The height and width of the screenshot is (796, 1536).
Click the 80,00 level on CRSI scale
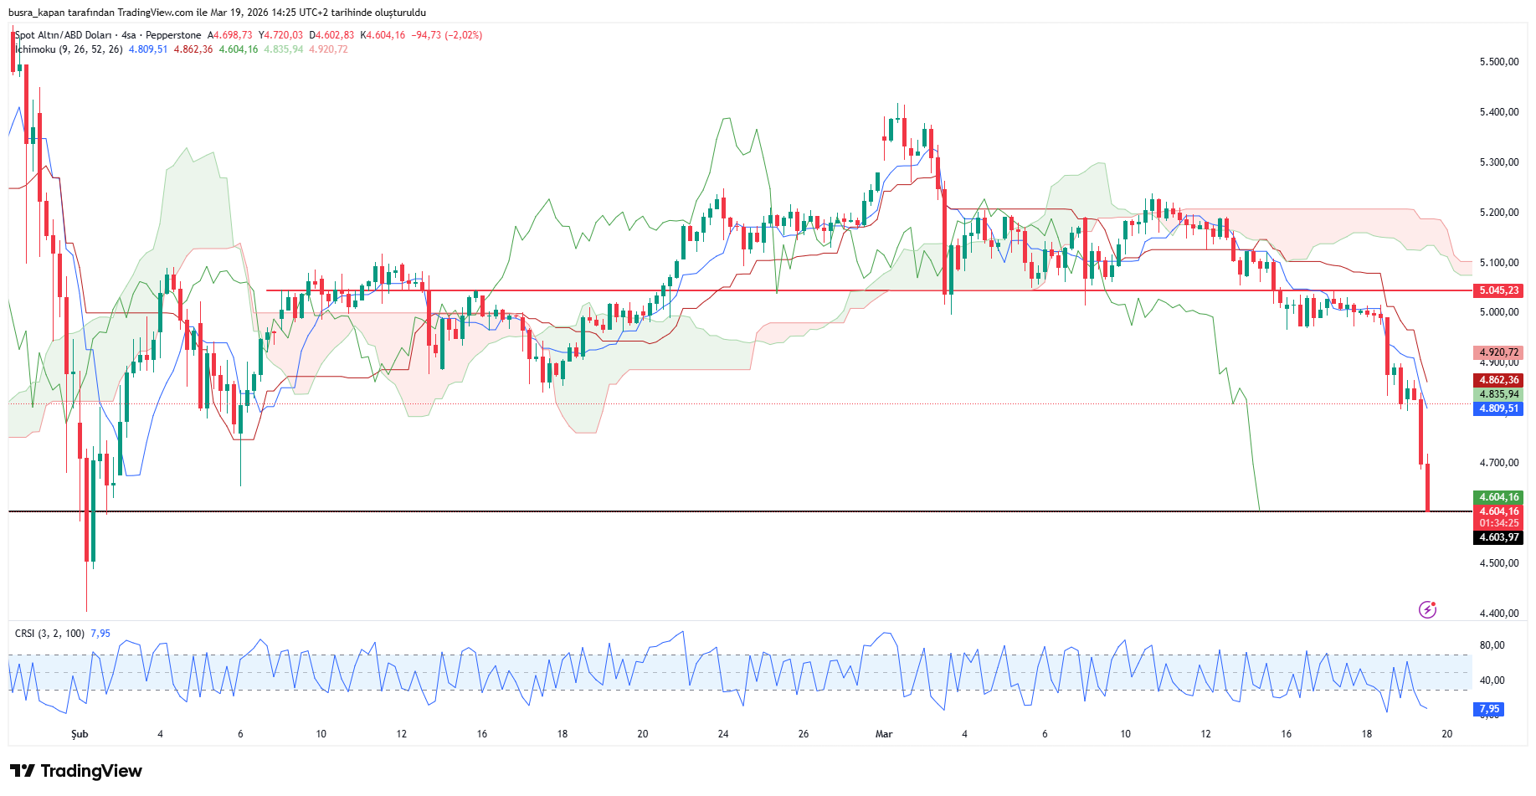tap(1492, 645)
